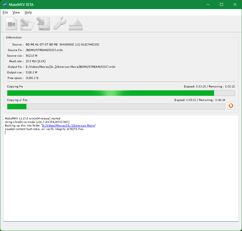Screen dimensions: 242x231
Task: Click the Open files camcorder toolbar icon
Action: [x=11, y=23]
